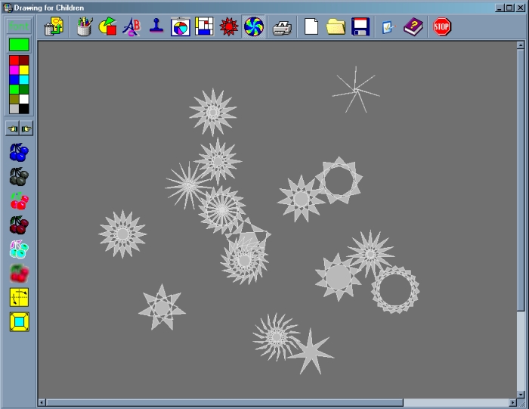Save drawing using floppy disk icon

pos(360,27)
